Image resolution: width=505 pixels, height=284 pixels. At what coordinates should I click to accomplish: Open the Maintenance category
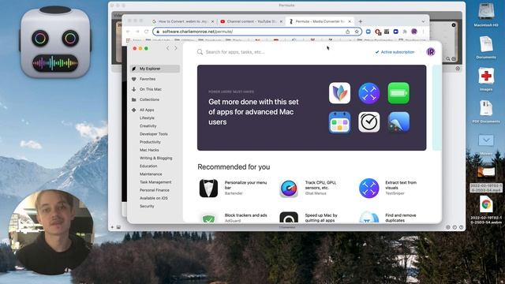[151, 174]
